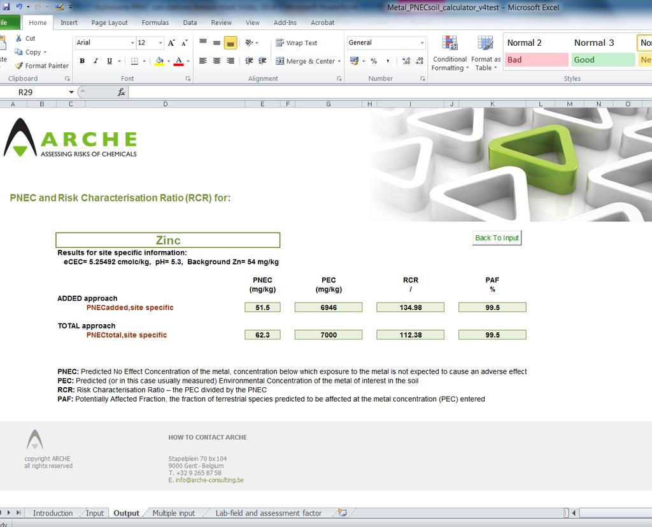This screenshot has width=652, height=527.
Task: Click the Increase Decimal icon
Action: click(x=406, y=61)
